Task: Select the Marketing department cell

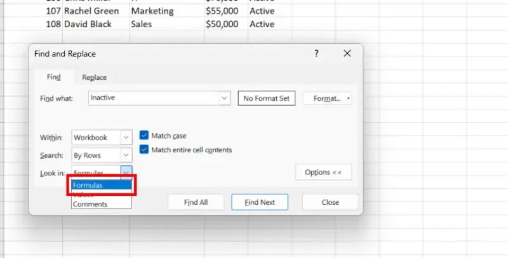Action: (167, 11)
